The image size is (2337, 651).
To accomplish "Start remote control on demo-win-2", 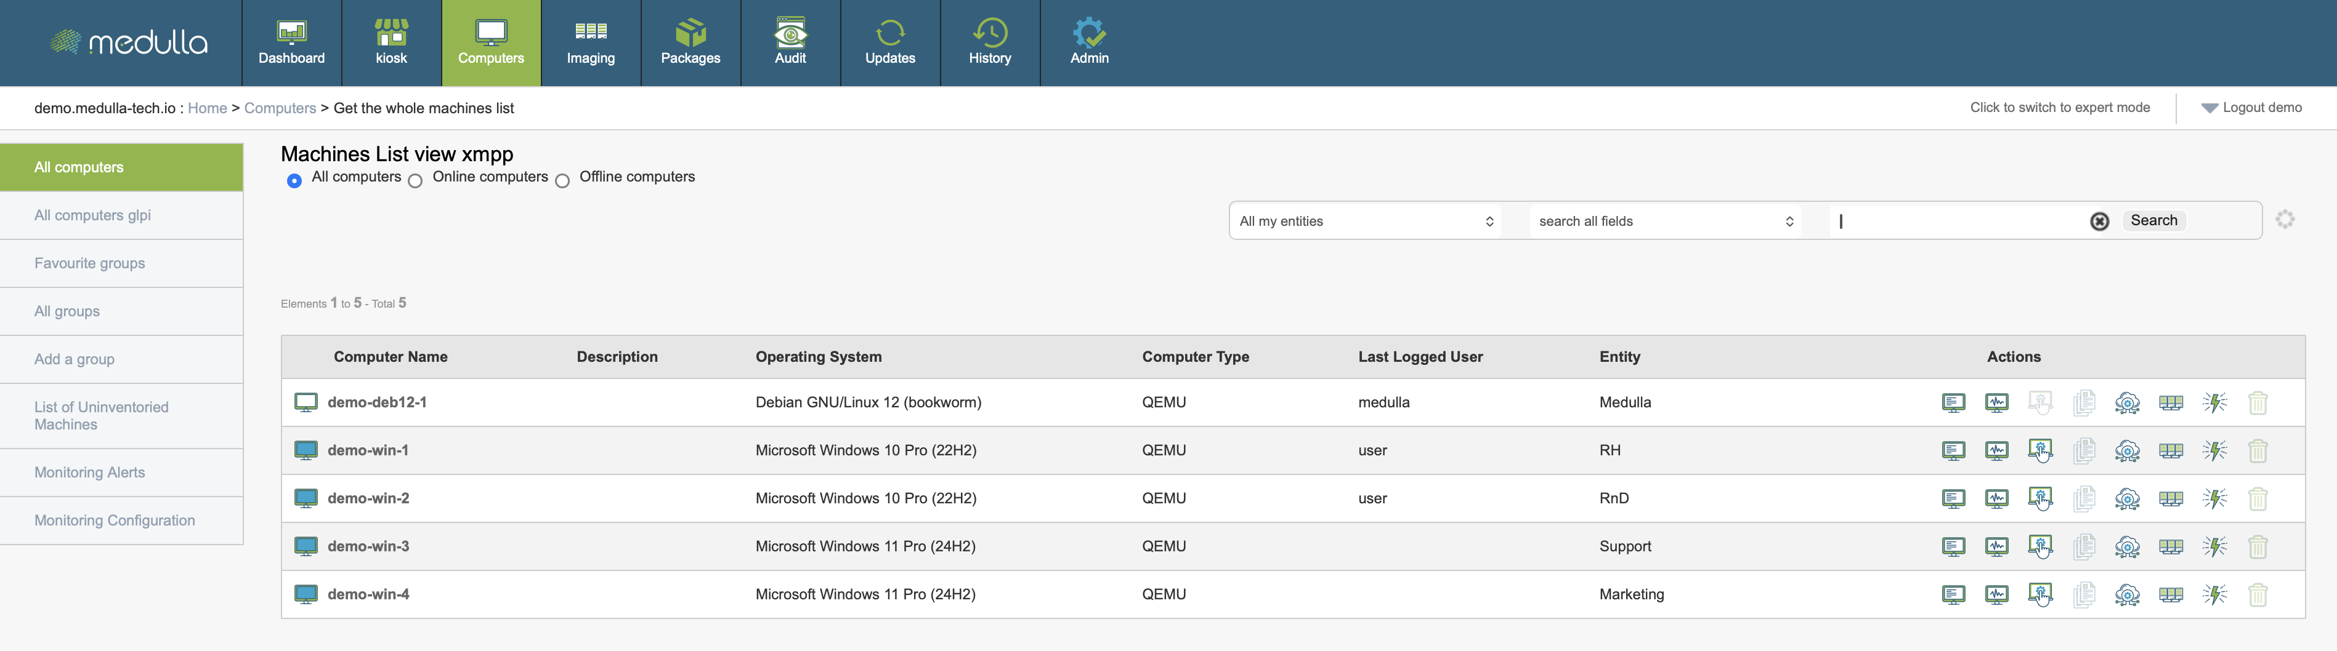I will click(2040, 498).
